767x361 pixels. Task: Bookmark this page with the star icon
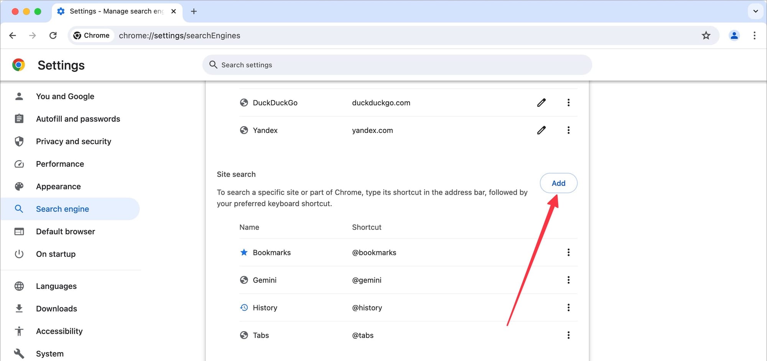706,36
